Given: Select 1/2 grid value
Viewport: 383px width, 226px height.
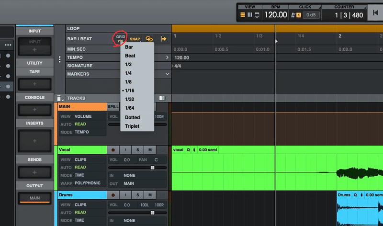Looking at the screenshot, I should [x=137, y=65].
